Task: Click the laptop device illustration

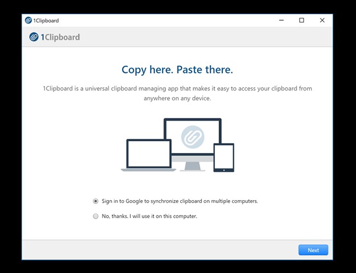Action: click(148, 155)
